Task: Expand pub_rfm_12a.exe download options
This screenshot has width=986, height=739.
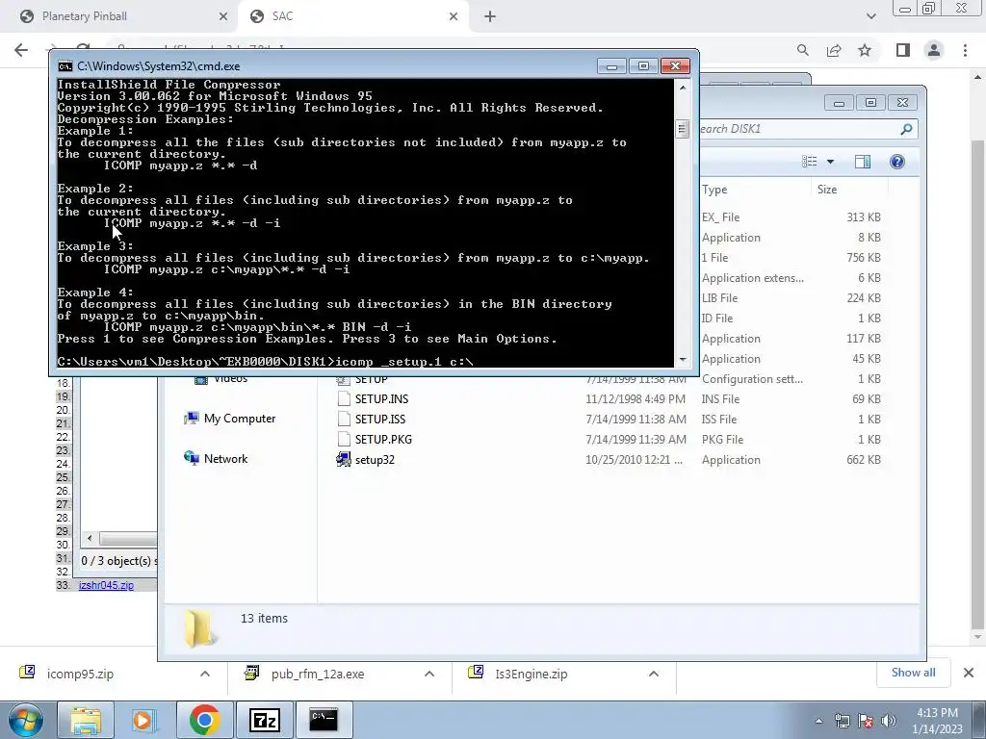Action: click(429, 674)
